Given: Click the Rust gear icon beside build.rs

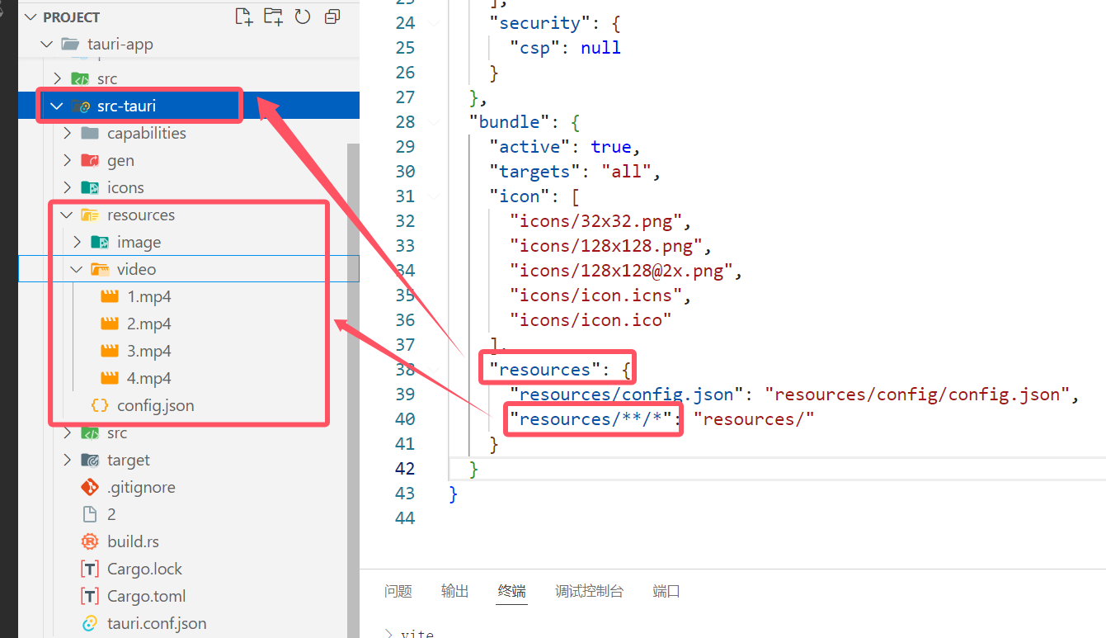Looking at the screenshot, I should (x=89, y=541).
